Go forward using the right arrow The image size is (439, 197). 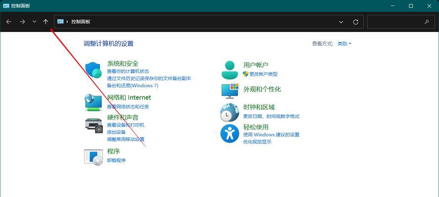coord(22,22)
